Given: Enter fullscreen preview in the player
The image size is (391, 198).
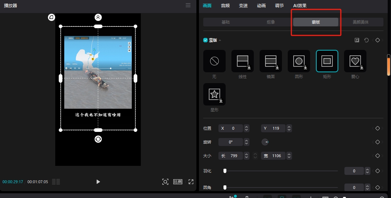Looking at the screenshot, I should (x=191, y=182).
